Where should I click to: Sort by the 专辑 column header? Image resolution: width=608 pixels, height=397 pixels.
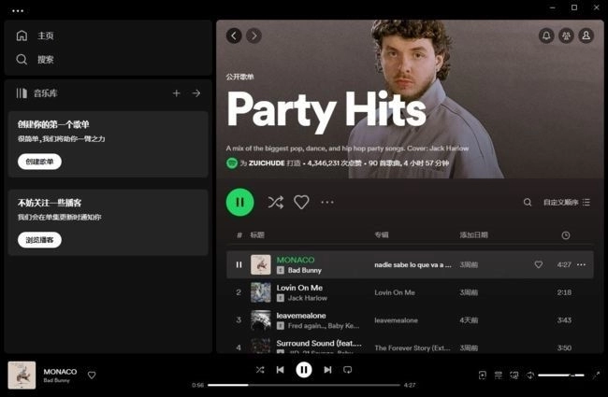[x=381, y=234]
